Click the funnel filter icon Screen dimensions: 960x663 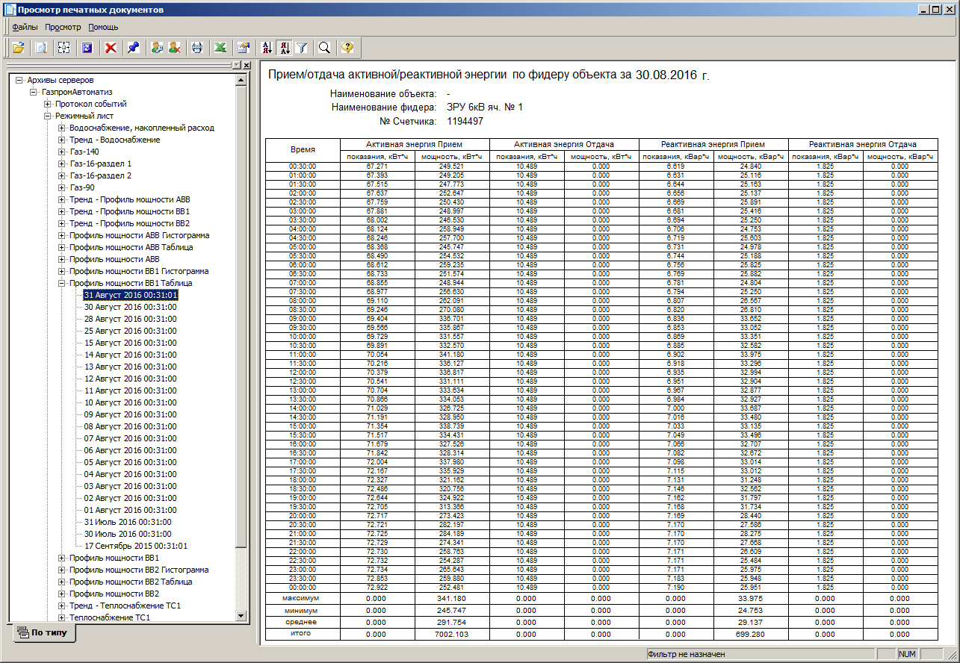(x=302, y=48)
